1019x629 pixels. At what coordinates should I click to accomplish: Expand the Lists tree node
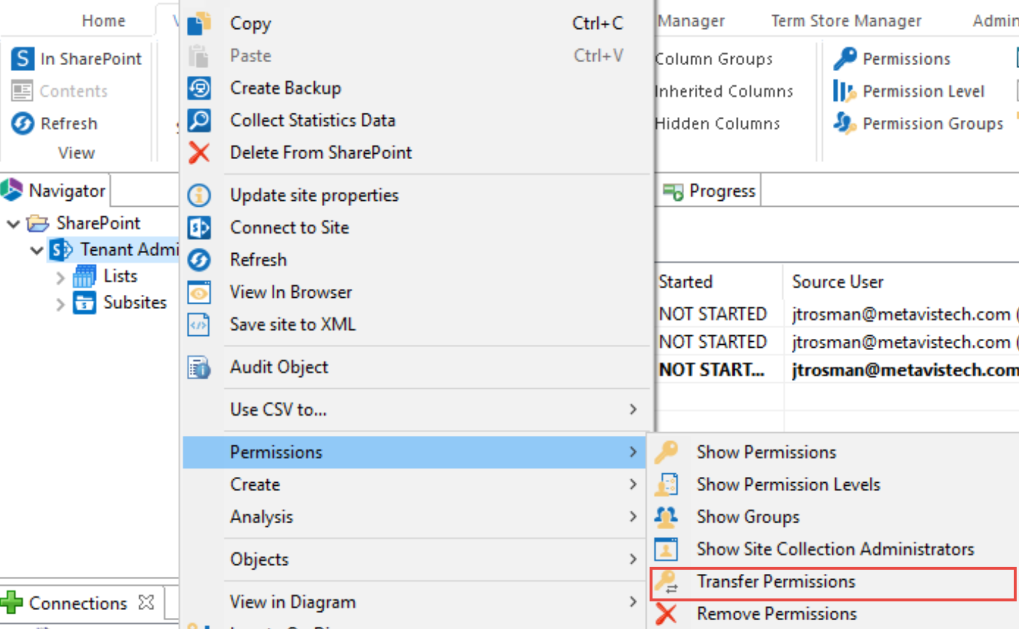[x=60, y=276]
